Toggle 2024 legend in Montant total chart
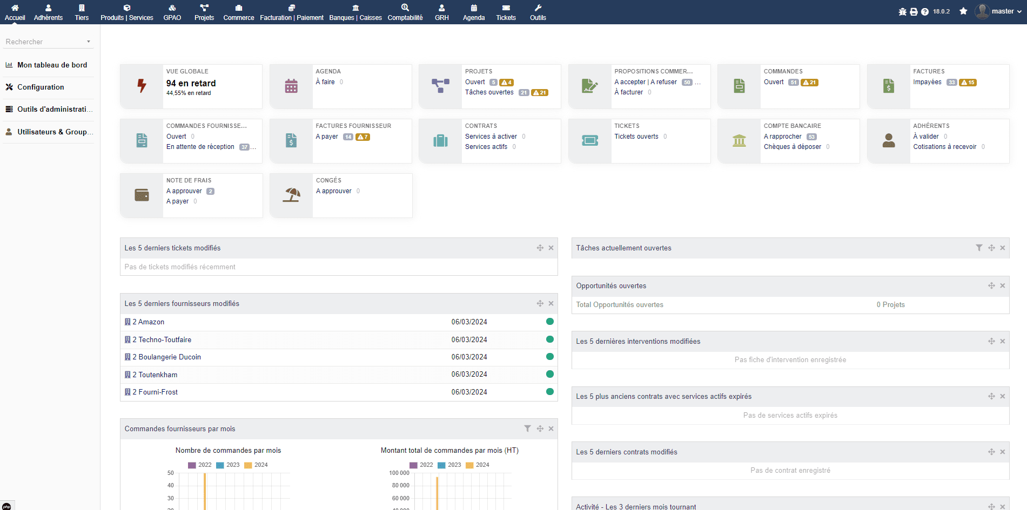This screenshot has width=1027, height=510. tap(478, 465)
